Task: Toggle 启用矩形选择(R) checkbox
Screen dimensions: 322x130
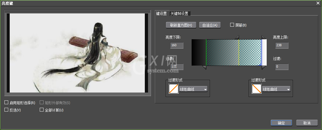Action: tap(6, 102)
